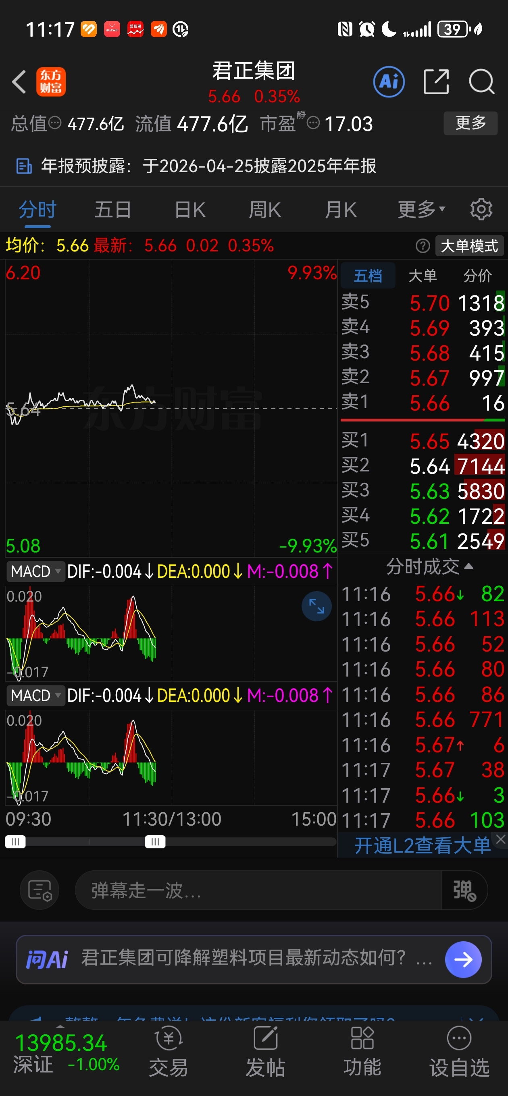Open first MACD indicator dropdown

pos(36,571)
